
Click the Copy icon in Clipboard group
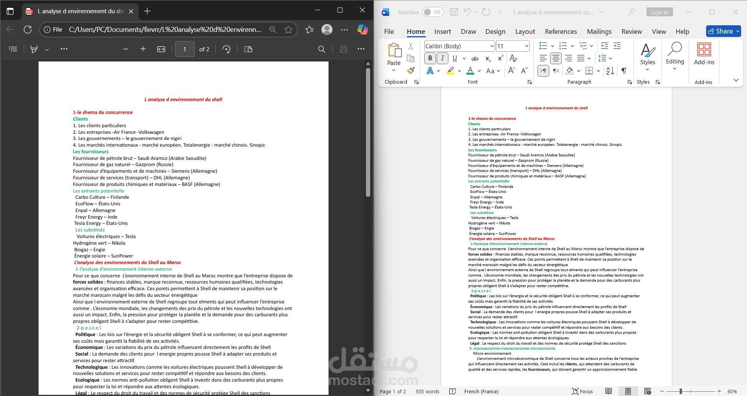[x=410, y=58]
